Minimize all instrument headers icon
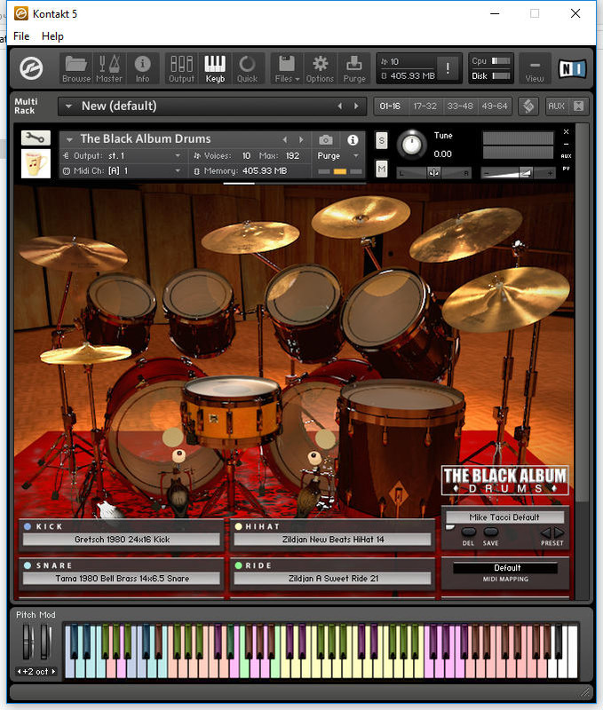Image resolution: width=603 pixels, height=710 pixels. tap(578, 106)
